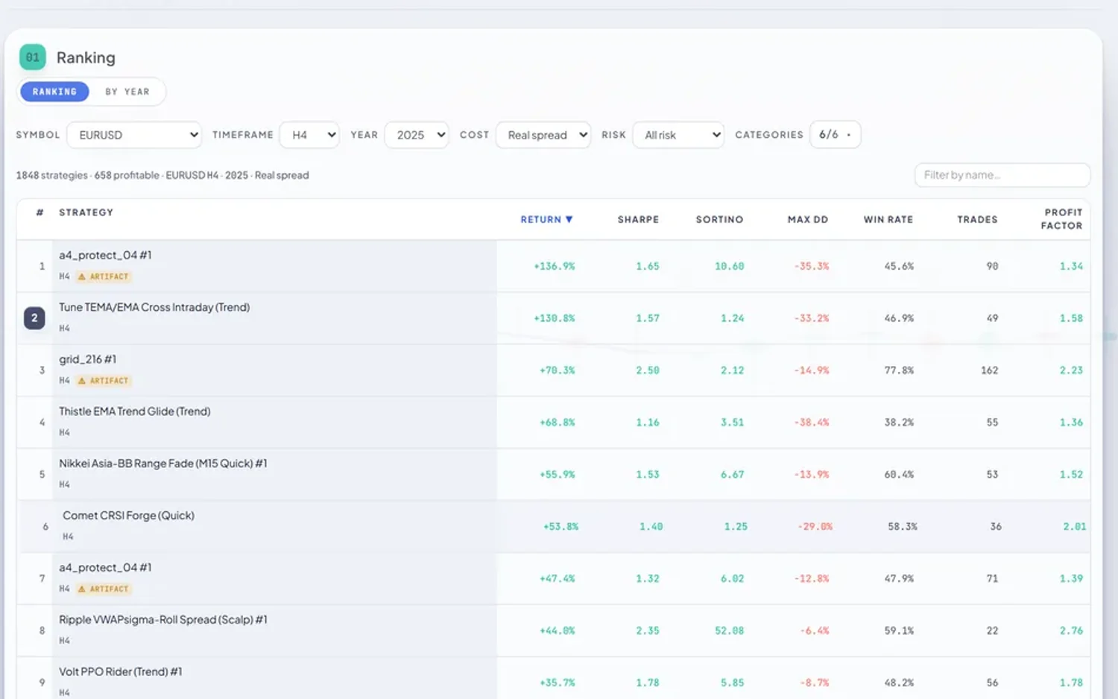This screenshot has width=1118, height=699.
Task: Click the 162 trades value
Action: [x=989, y=370]
